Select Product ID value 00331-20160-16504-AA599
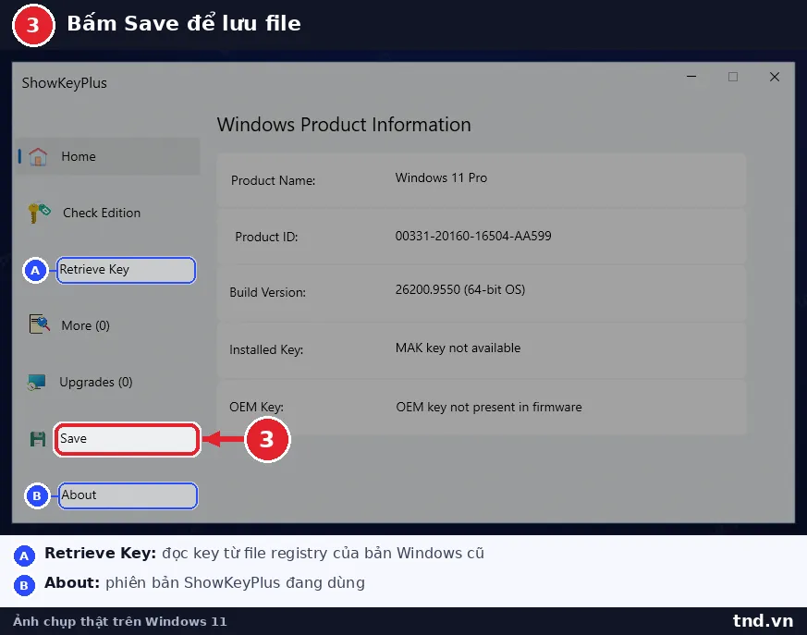807x635 pixels. click(x=473, y=237)
